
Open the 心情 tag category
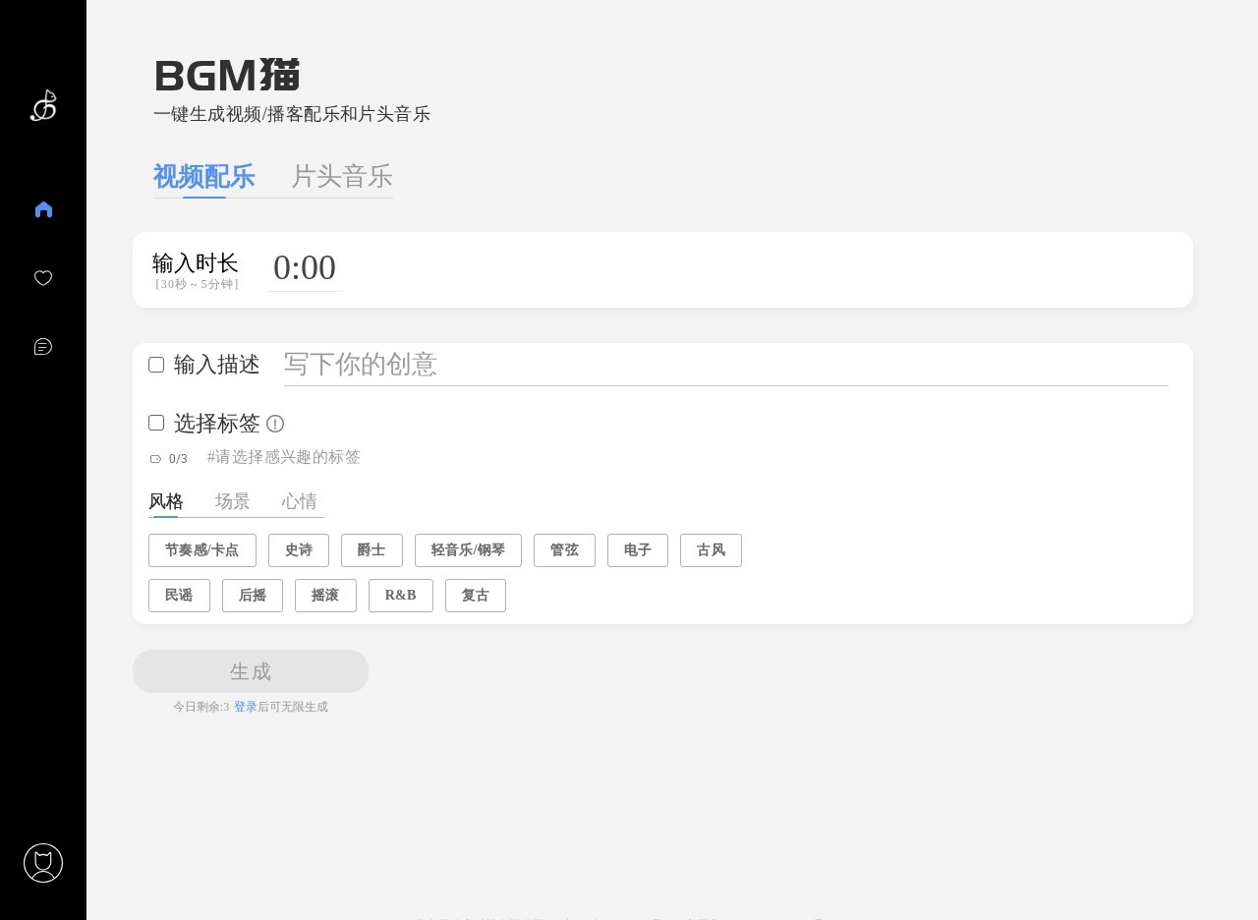tap(300, 501)
